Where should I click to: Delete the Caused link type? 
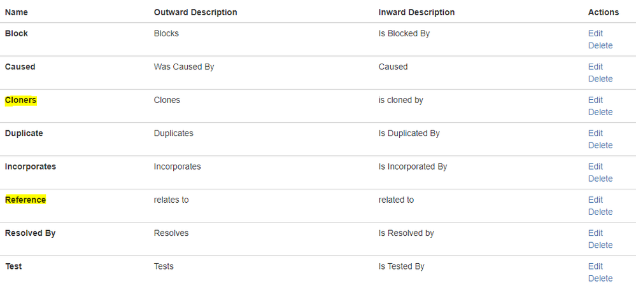click(x=600, y=79)
